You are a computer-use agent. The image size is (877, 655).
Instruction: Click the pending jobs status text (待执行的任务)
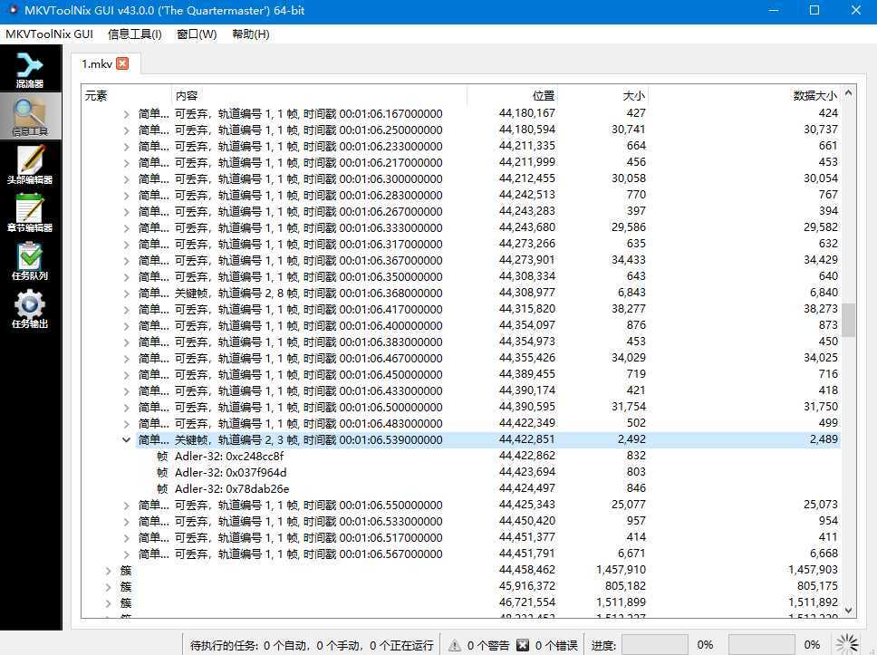pos(312,645)
